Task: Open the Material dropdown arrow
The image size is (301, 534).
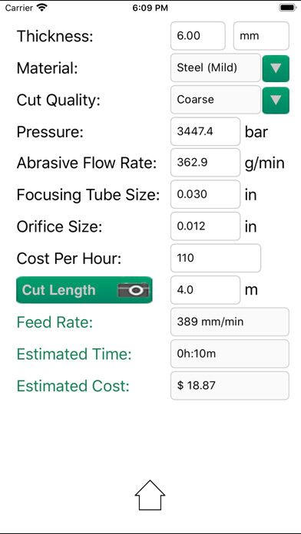Action: pos(276,68)
